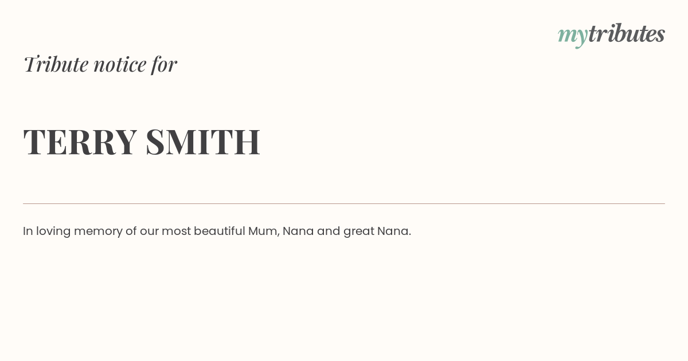688x361 pixels.
Task: Click the word "and" in the message
Action: [329, 231]
